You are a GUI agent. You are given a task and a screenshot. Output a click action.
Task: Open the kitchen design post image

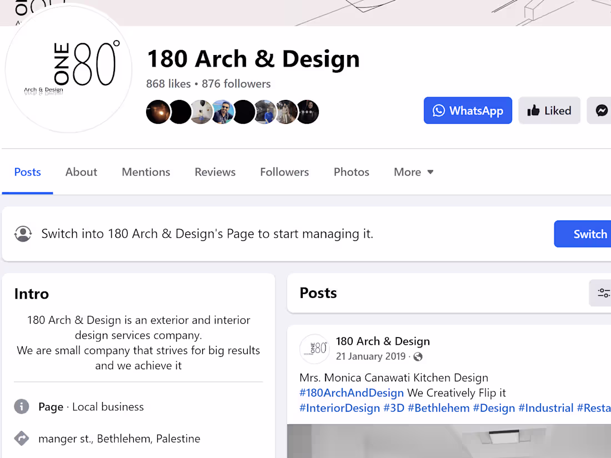pyautogui.click(x=449, y=441)
